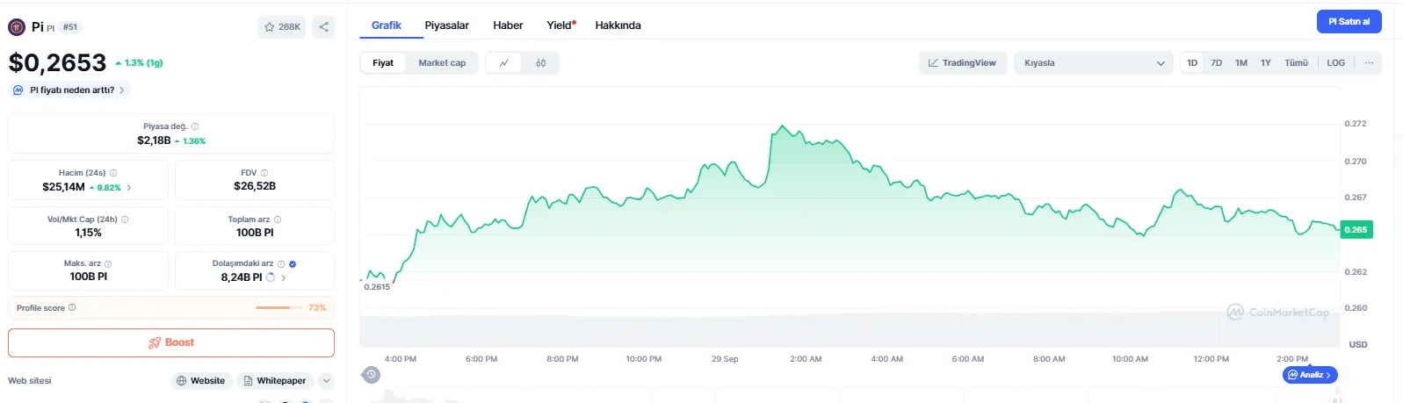Expand more links next to Whitepaper
Viewport: 1403px width, 403px height.
[327, 381]
